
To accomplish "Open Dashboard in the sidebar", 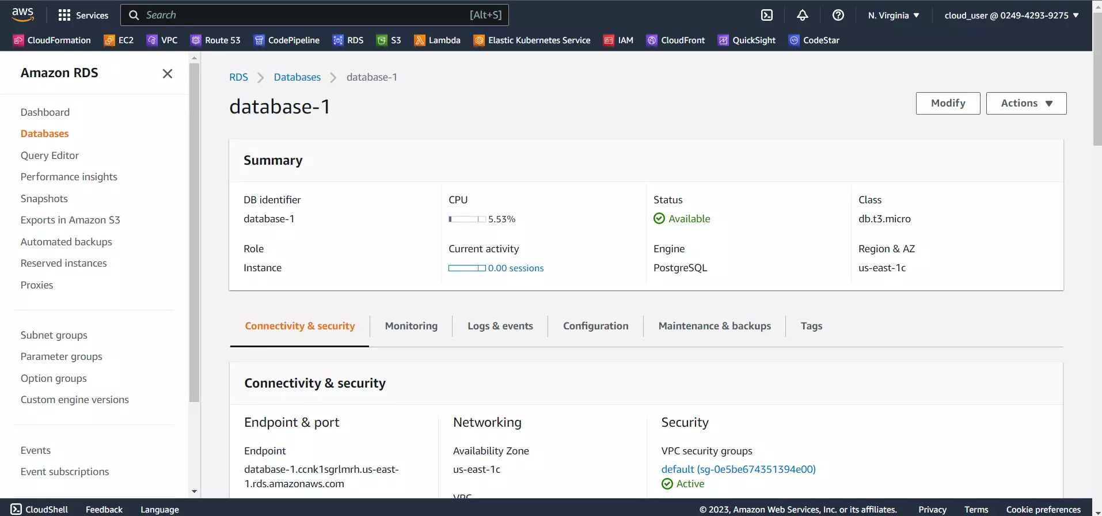I will pos(45,112).
